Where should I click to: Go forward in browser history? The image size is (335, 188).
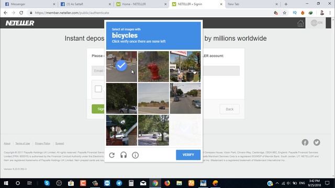pos(14,13)
